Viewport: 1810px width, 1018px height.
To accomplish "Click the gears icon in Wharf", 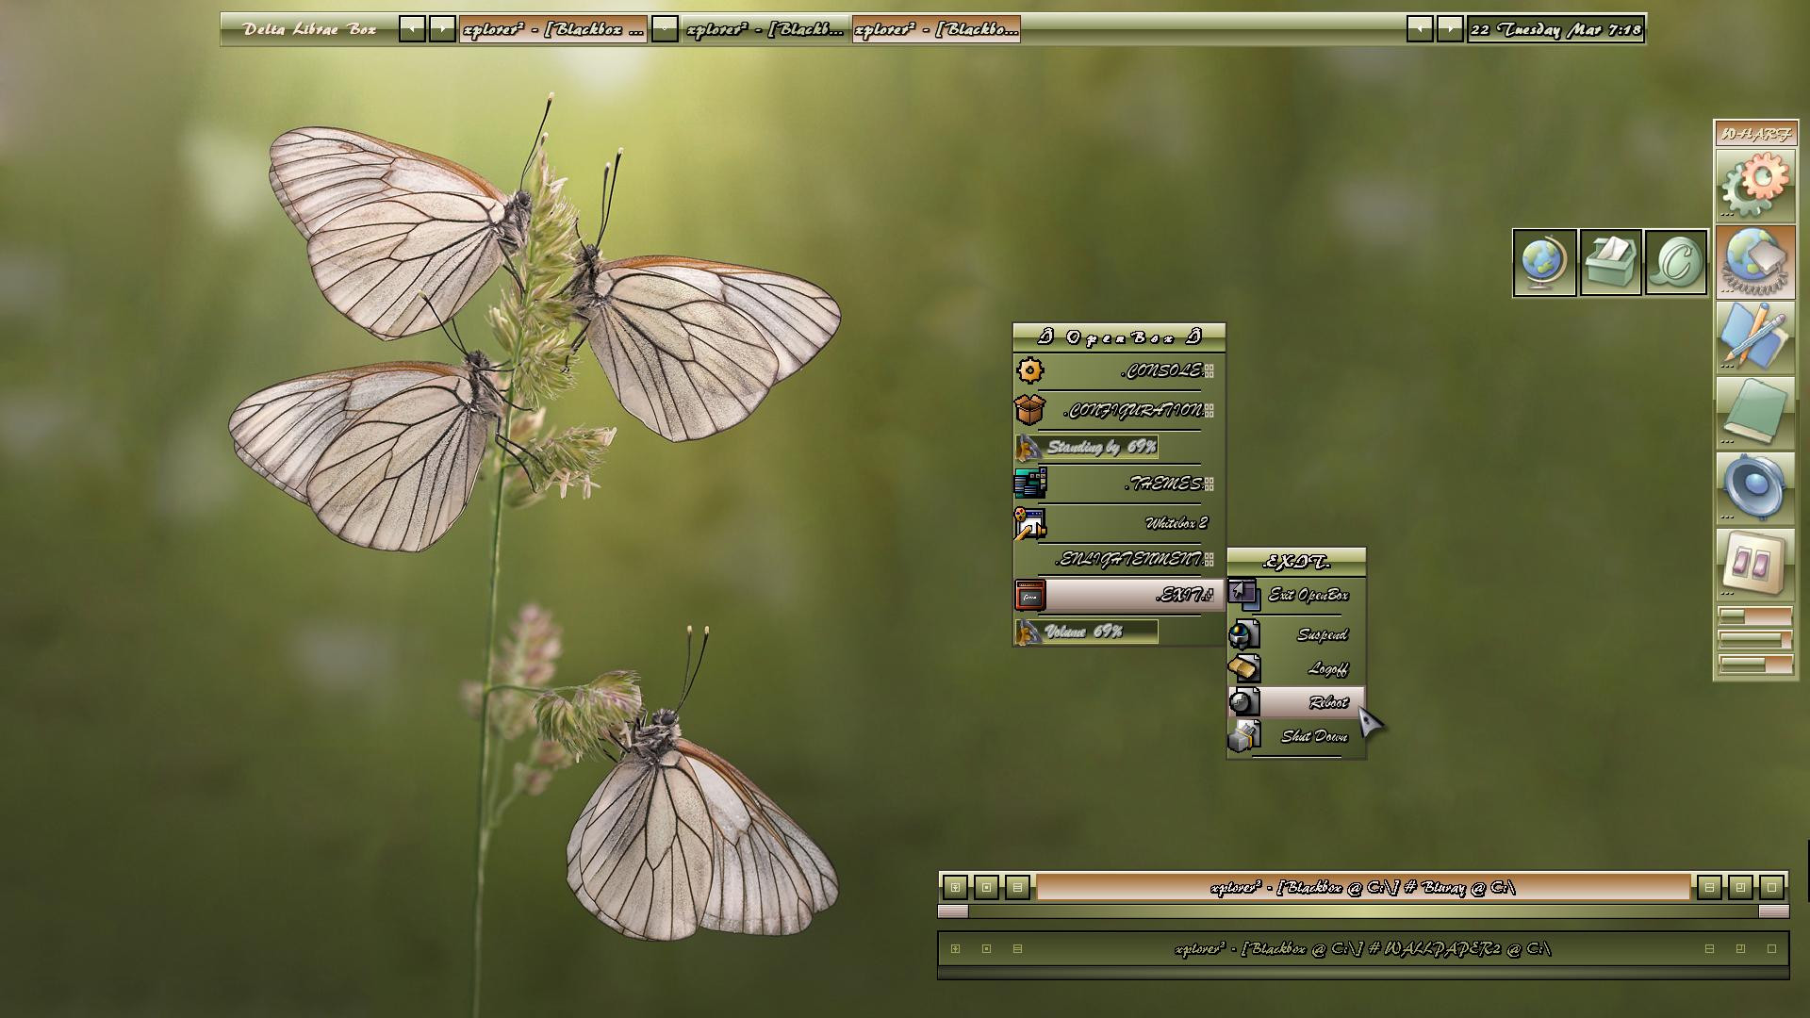I will pyautogui.click(x=1754, y=185).
